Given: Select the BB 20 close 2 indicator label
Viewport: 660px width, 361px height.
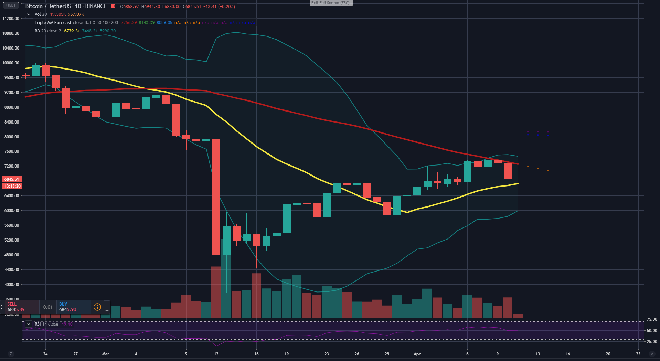Looking at the screenshot, I should coord(48,31).
